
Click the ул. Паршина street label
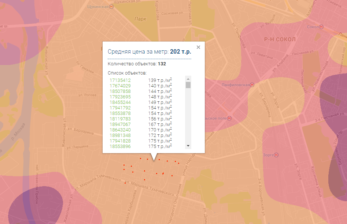coord(77,147)
